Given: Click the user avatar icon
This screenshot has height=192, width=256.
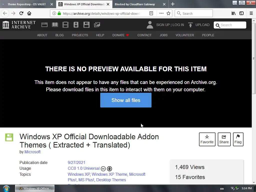Looking at the screenshot, I should 150,25.
